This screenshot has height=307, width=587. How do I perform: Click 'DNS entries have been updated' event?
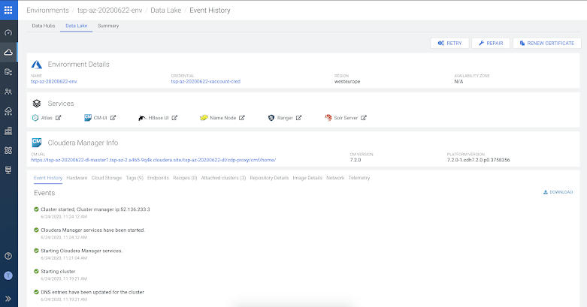coord(92,292)
